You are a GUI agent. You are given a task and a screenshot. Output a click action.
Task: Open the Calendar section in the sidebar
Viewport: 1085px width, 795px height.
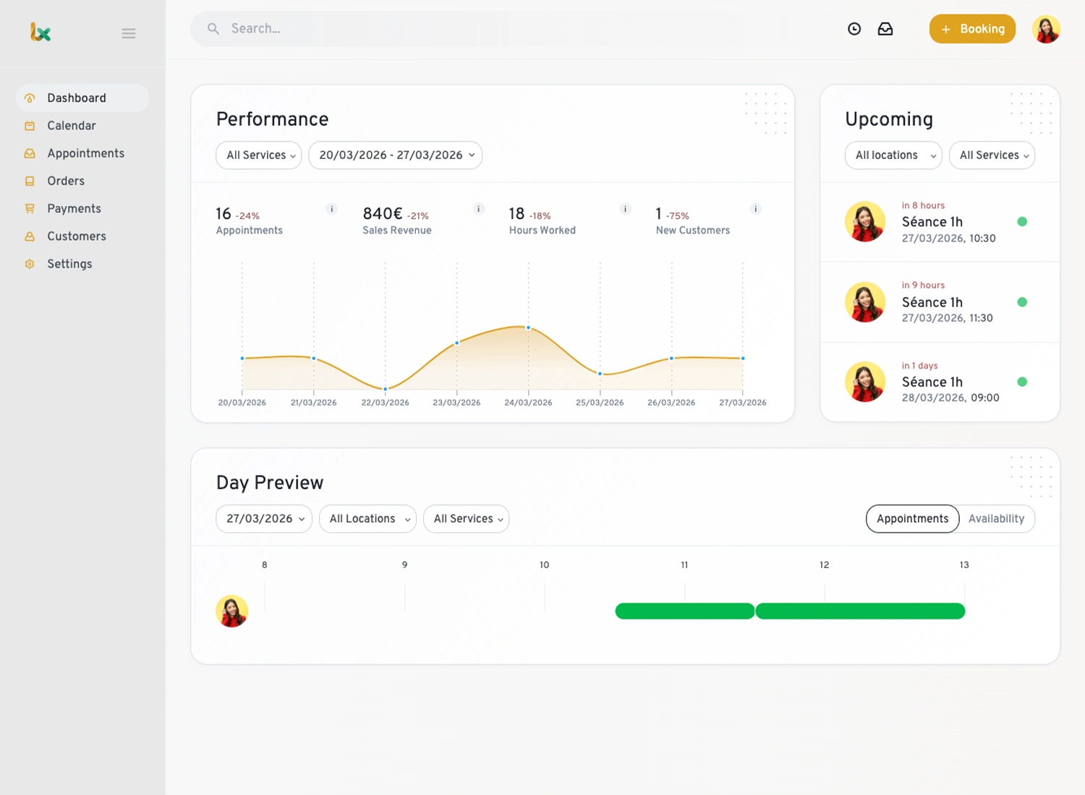71,125
